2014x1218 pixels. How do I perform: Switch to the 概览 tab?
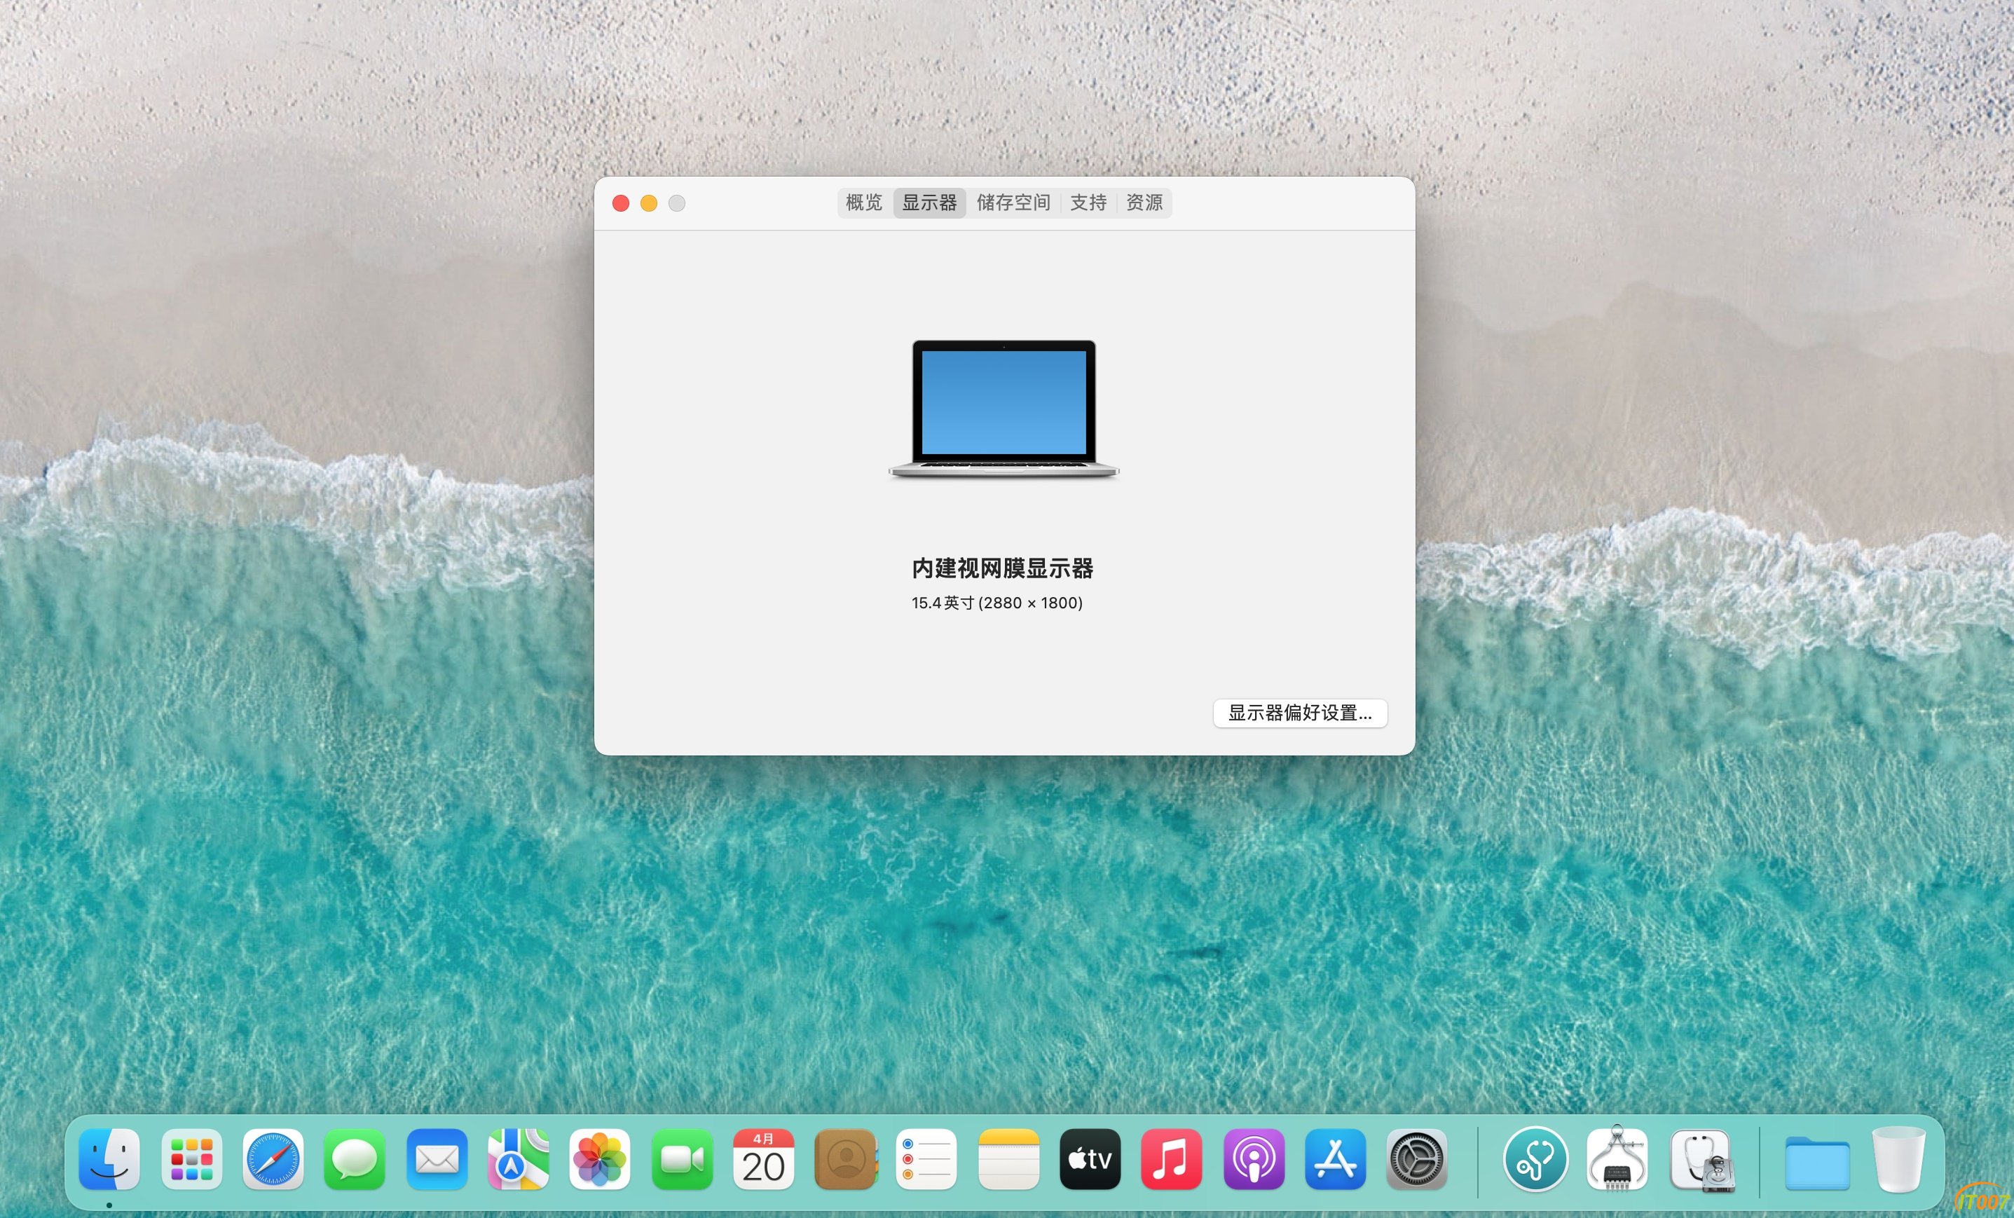click(x=864, y=203)
